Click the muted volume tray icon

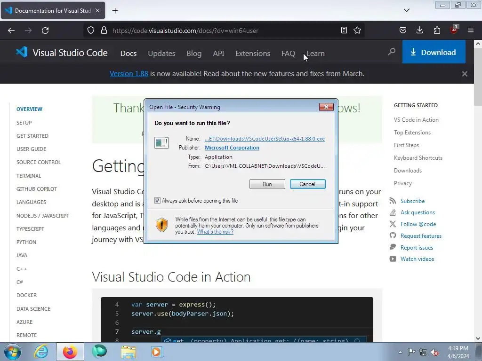434,352
